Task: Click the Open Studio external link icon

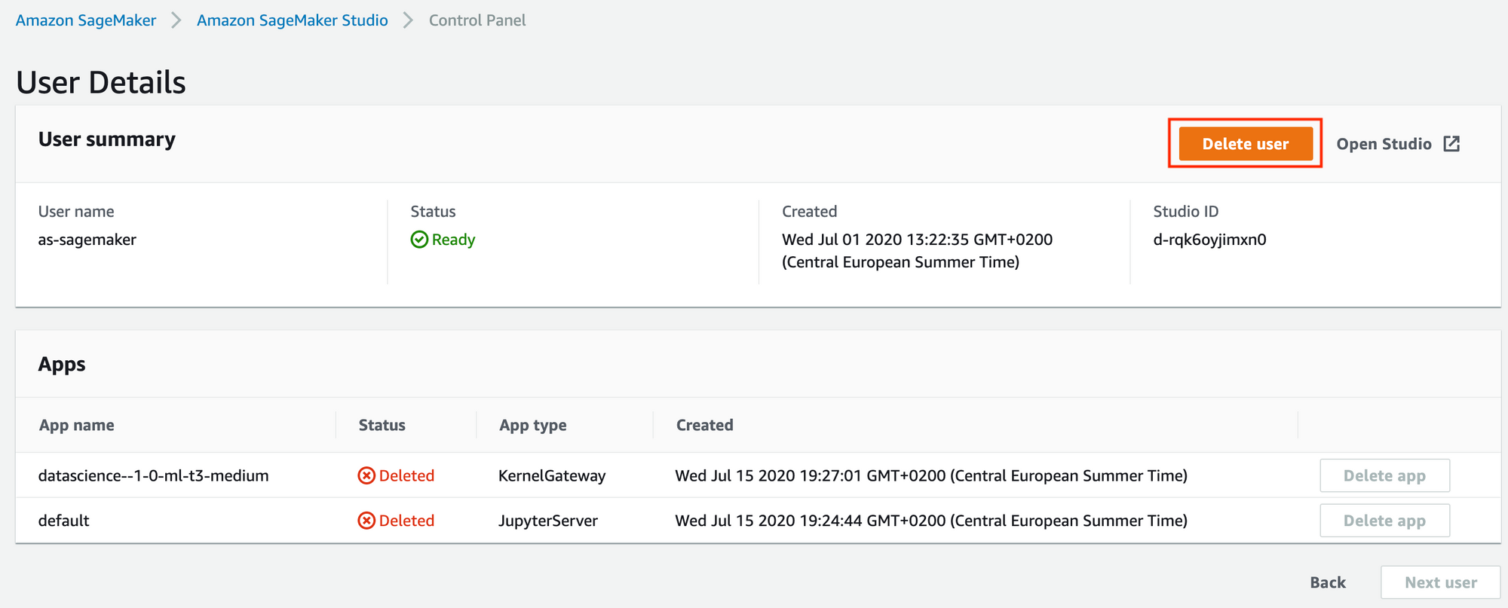Action: tap(1451, 144)
